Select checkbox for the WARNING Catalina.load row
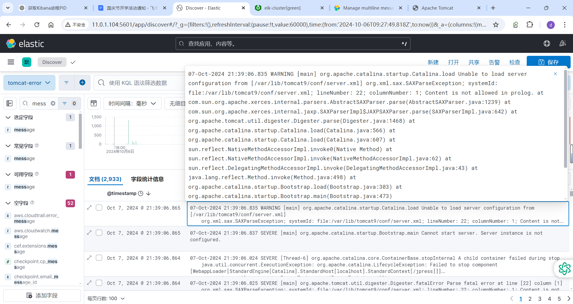 pos(99,208)
